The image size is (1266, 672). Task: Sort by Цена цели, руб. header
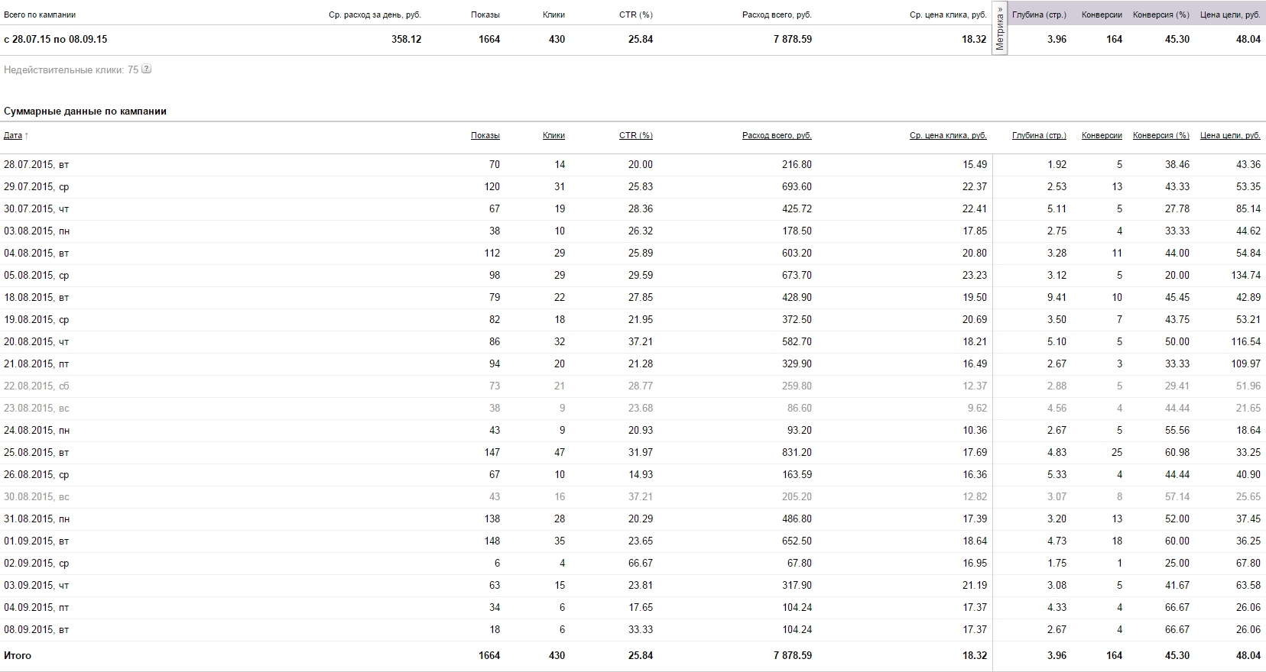1230,135
